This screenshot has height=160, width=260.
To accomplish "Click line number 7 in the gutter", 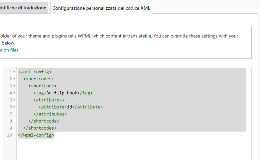I will [11, 114].
